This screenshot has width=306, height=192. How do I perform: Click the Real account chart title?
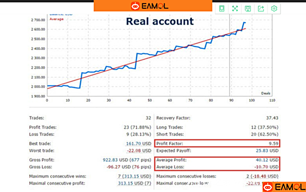pos(160,21)
